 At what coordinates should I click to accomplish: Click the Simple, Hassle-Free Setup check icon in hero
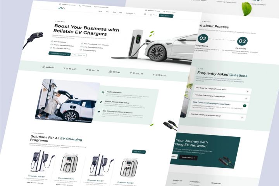52,45
